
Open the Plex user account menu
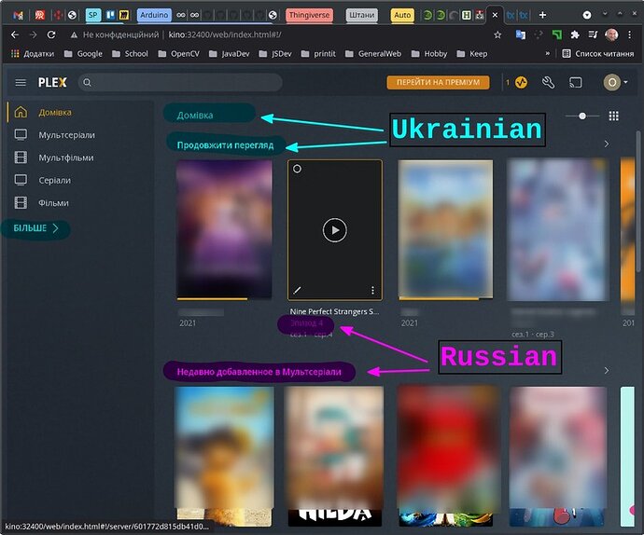[615, 83]
